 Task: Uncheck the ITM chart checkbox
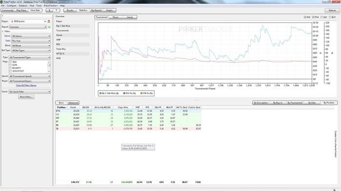coord(313,17)
